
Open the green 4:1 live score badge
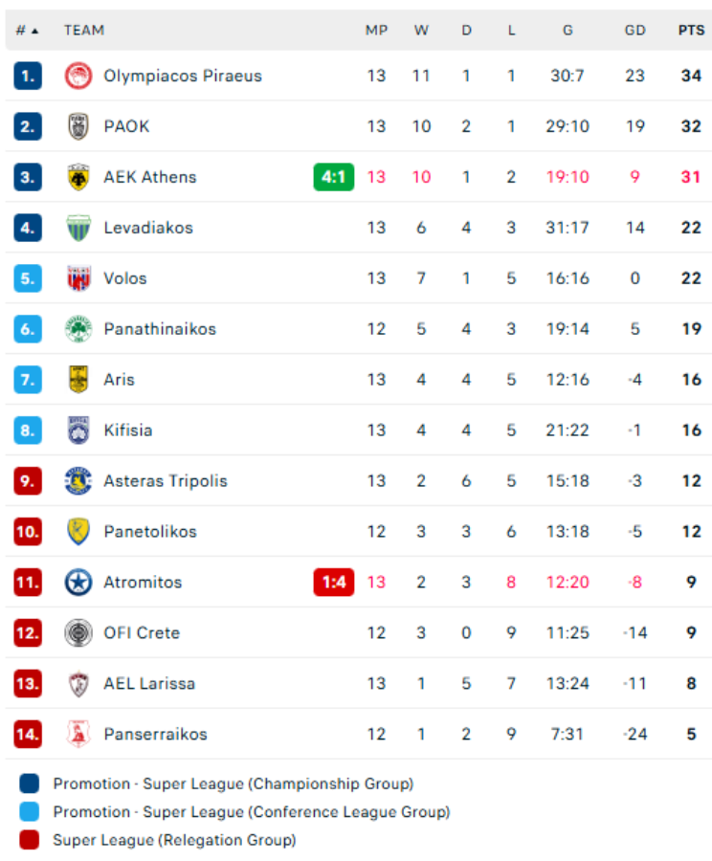coord(334,177)
